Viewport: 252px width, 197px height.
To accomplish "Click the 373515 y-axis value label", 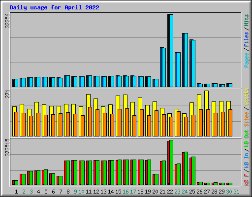I will coord(7,147).
